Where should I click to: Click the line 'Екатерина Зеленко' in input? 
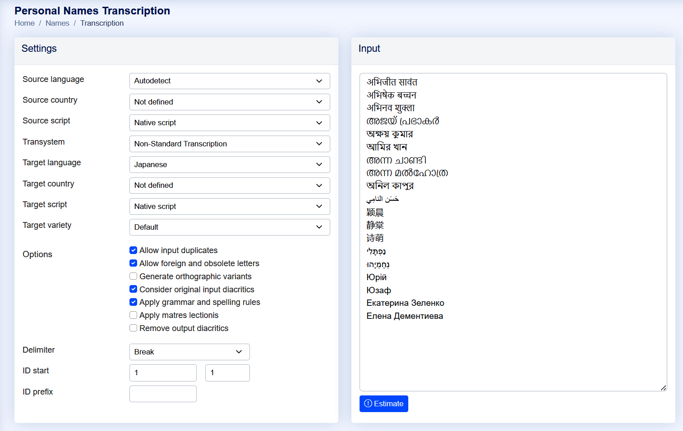[x=405, y=303]
